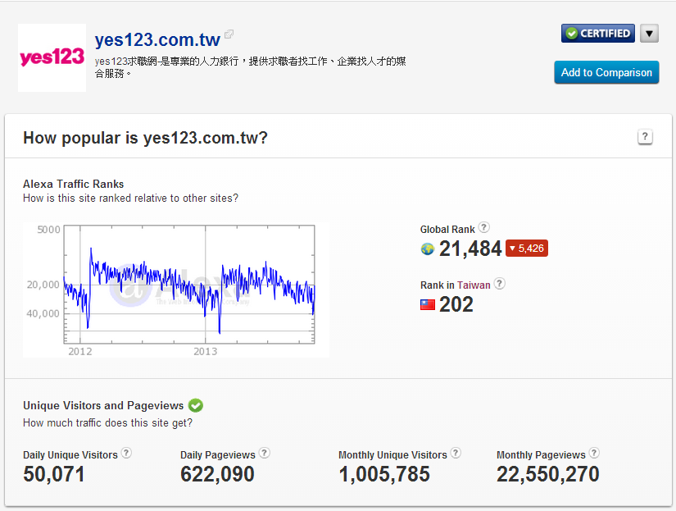
Task: Open Monthly Unique Visitors help icon
Action: (x=456, y=454)
